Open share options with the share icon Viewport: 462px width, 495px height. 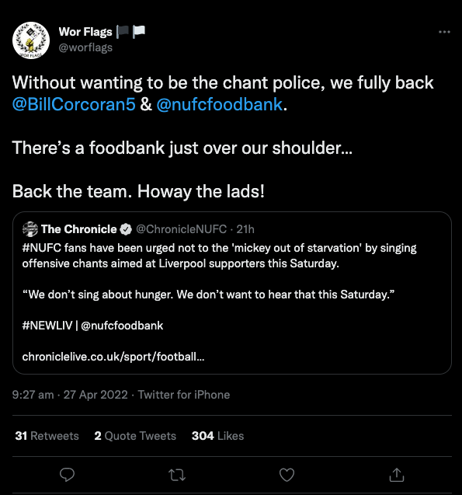pos(397,475)
